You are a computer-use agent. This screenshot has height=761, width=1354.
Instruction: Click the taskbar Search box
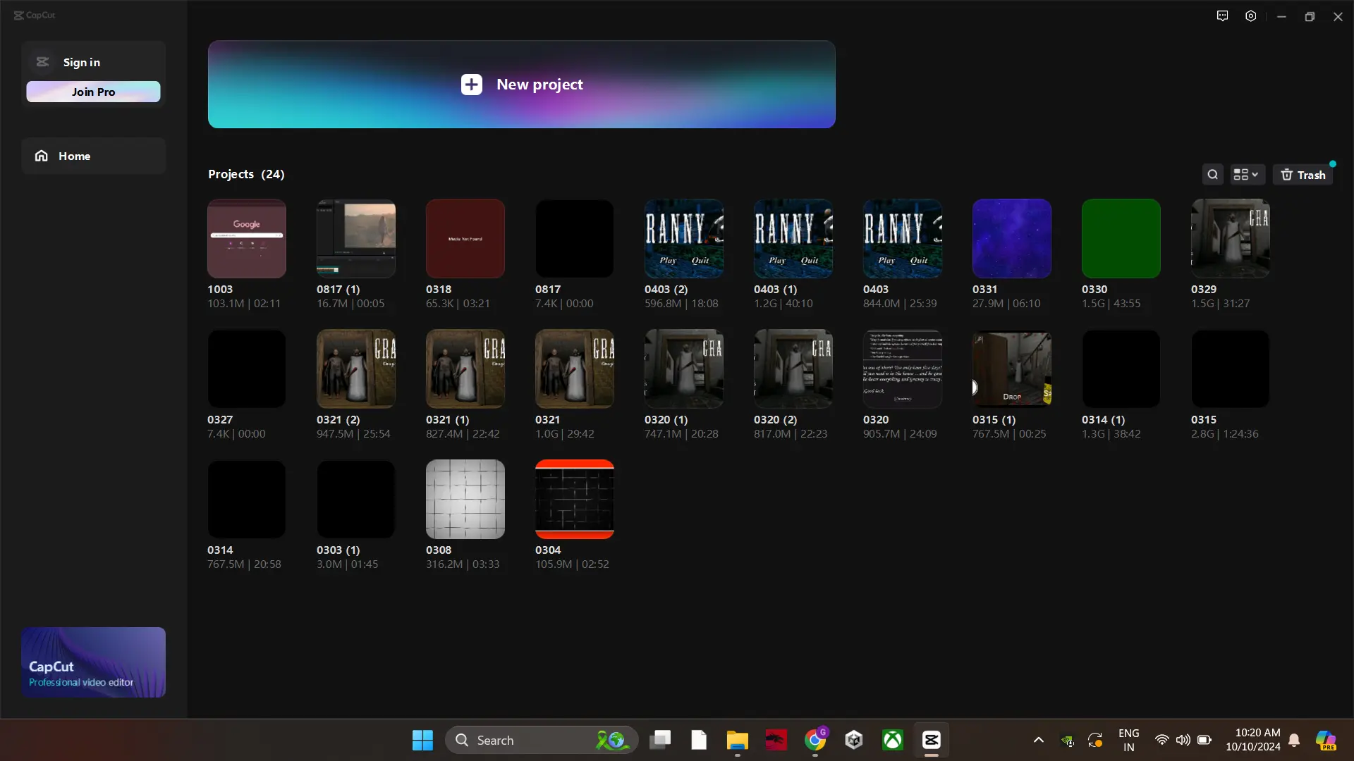[542, 740]
